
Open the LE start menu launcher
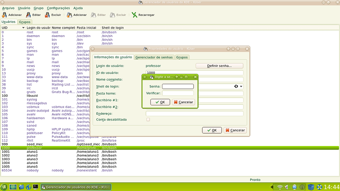click(x=4, y=187)
